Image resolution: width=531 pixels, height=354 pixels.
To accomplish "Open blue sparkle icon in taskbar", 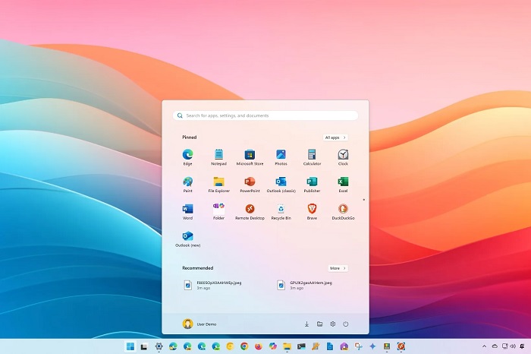I will pos(372,346).
